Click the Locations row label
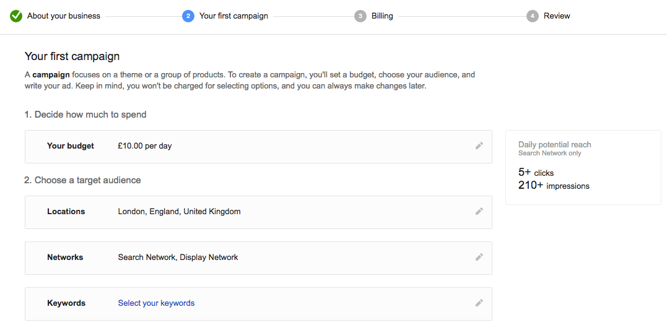 click(66, 212)
